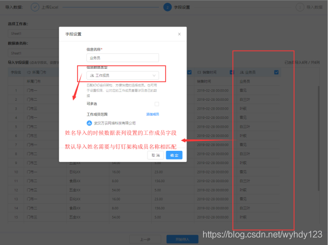Image resolution: width=328 pixels, height=245 pixels.
Task: Close the 字段设置 dialog with X
Action: (x=179, y=34)
